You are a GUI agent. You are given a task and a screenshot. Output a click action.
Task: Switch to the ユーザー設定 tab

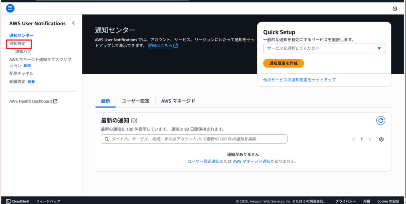(135, 101)
